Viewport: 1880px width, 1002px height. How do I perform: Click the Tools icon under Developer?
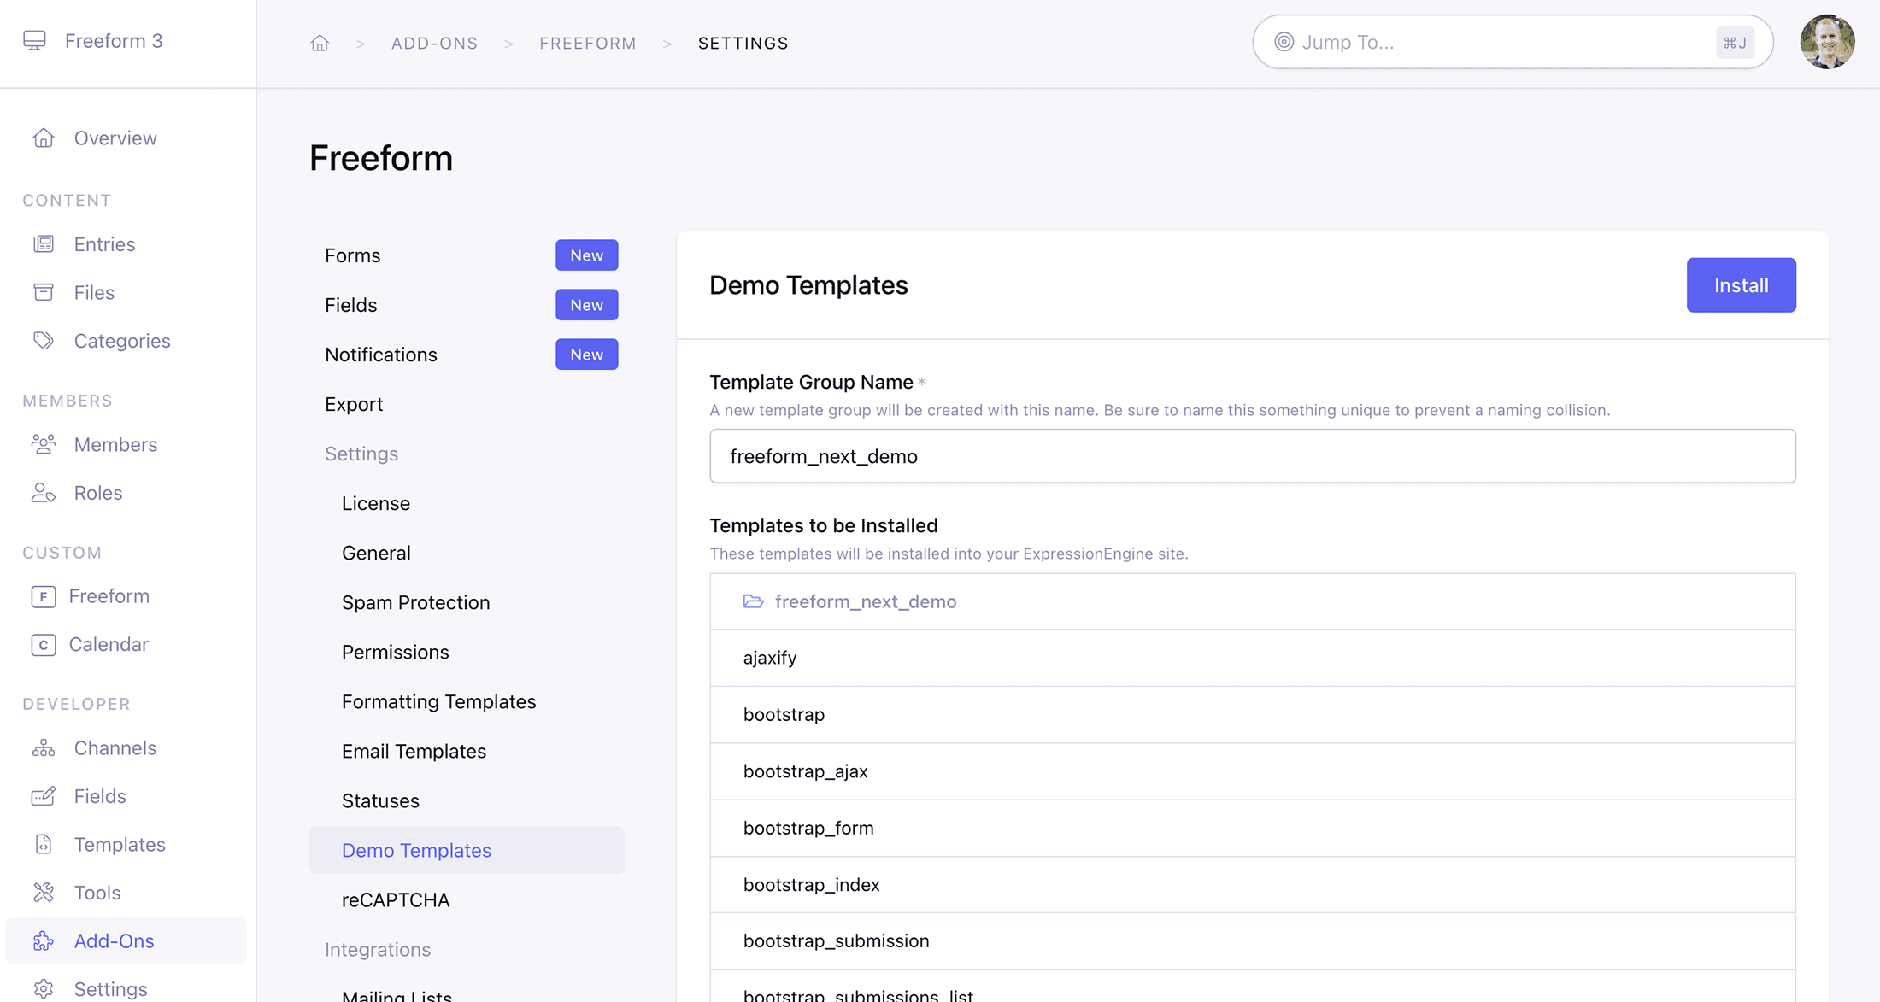click(44, 891)
